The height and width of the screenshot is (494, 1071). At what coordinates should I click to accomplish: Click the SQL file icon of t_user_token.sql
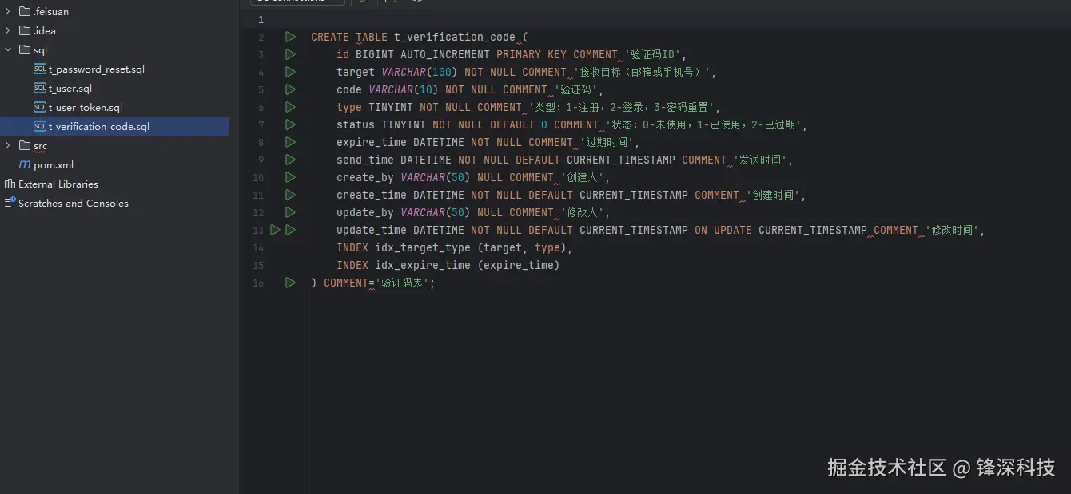tap(40, 108)
